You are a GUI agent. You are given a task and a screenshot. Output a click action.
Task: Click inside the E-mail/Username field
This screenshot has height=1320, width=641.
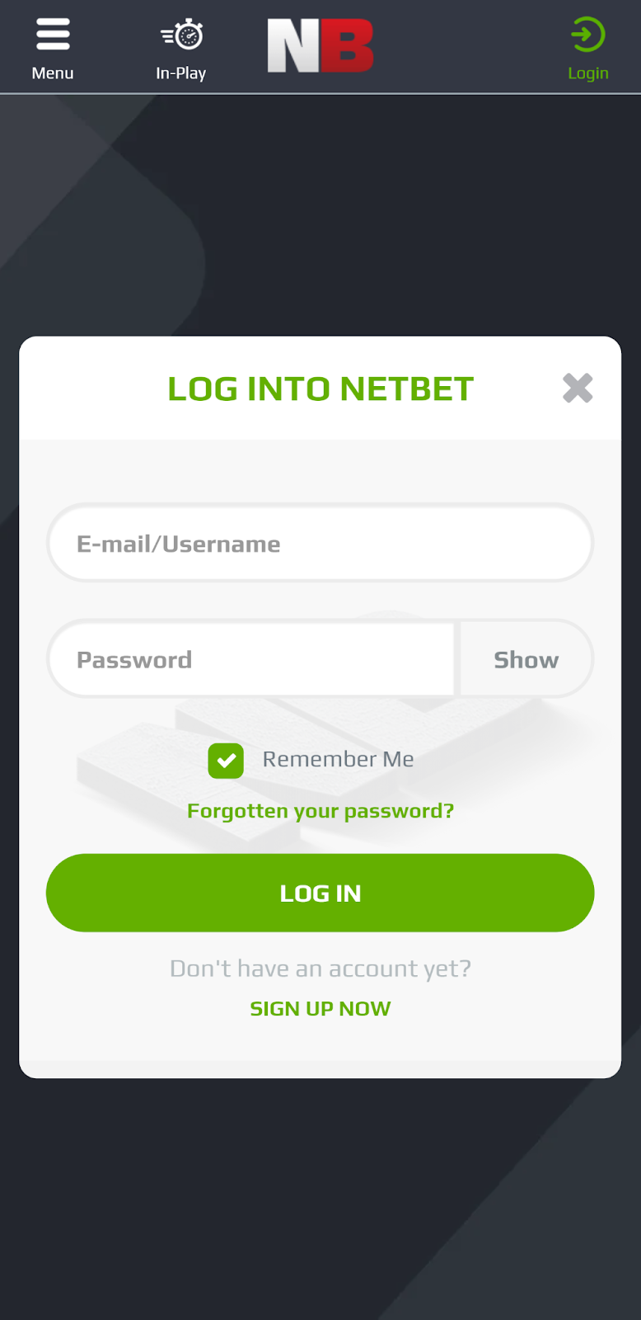pyautogui.click(x=320, y=543)
